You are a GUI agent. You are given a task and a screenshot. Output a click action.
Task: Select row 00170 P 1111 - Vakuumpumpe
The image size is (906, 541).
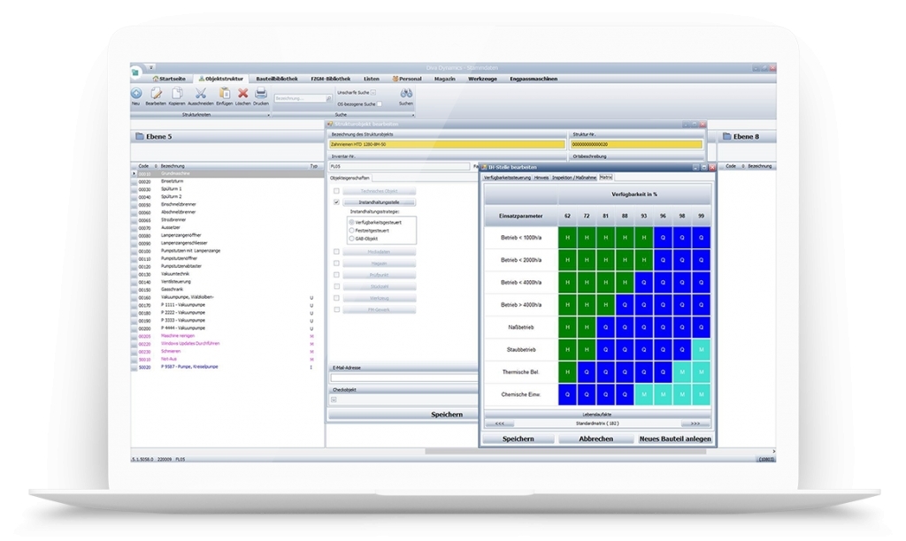pyautogui.click(x=226, y=305)
